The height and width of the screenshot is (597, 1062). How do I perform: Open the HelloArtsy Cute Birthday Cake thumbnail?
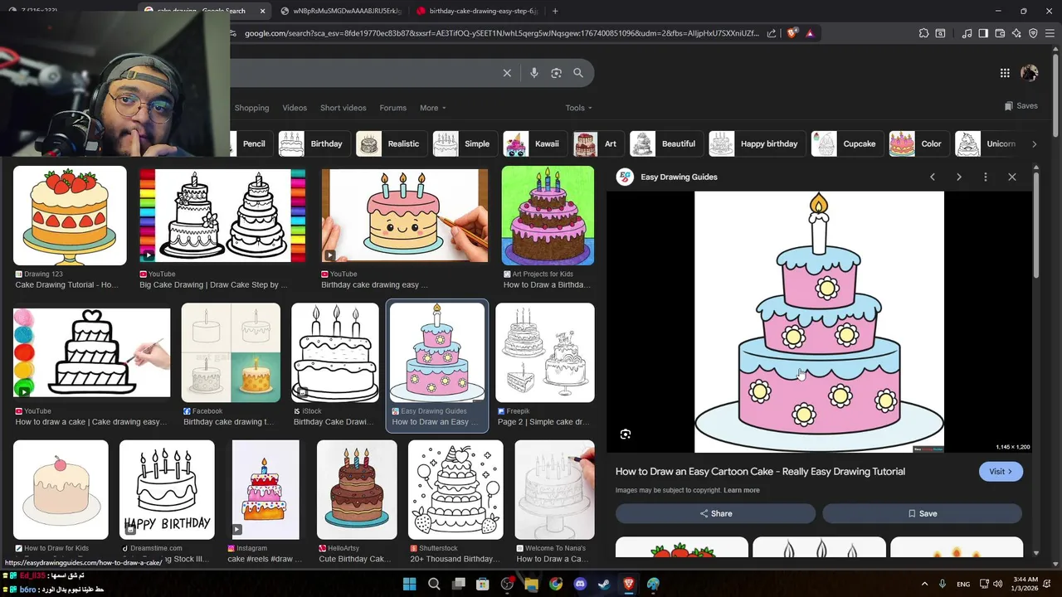(357, 489)
